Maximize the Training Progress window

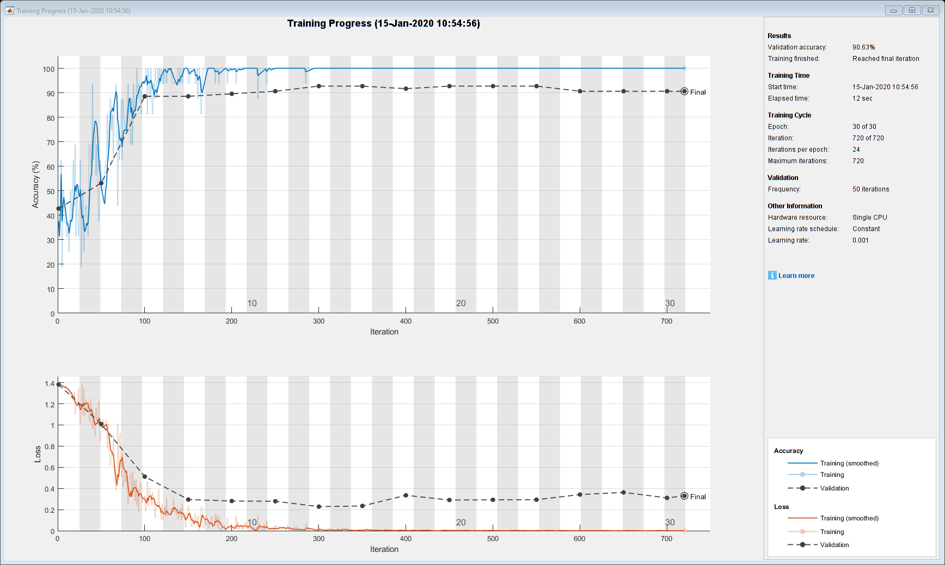coord(912,10)
